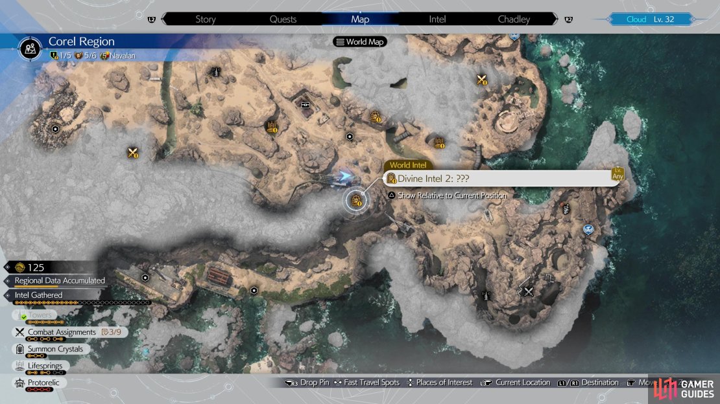Click the L2 previous-tab icon

152,19
